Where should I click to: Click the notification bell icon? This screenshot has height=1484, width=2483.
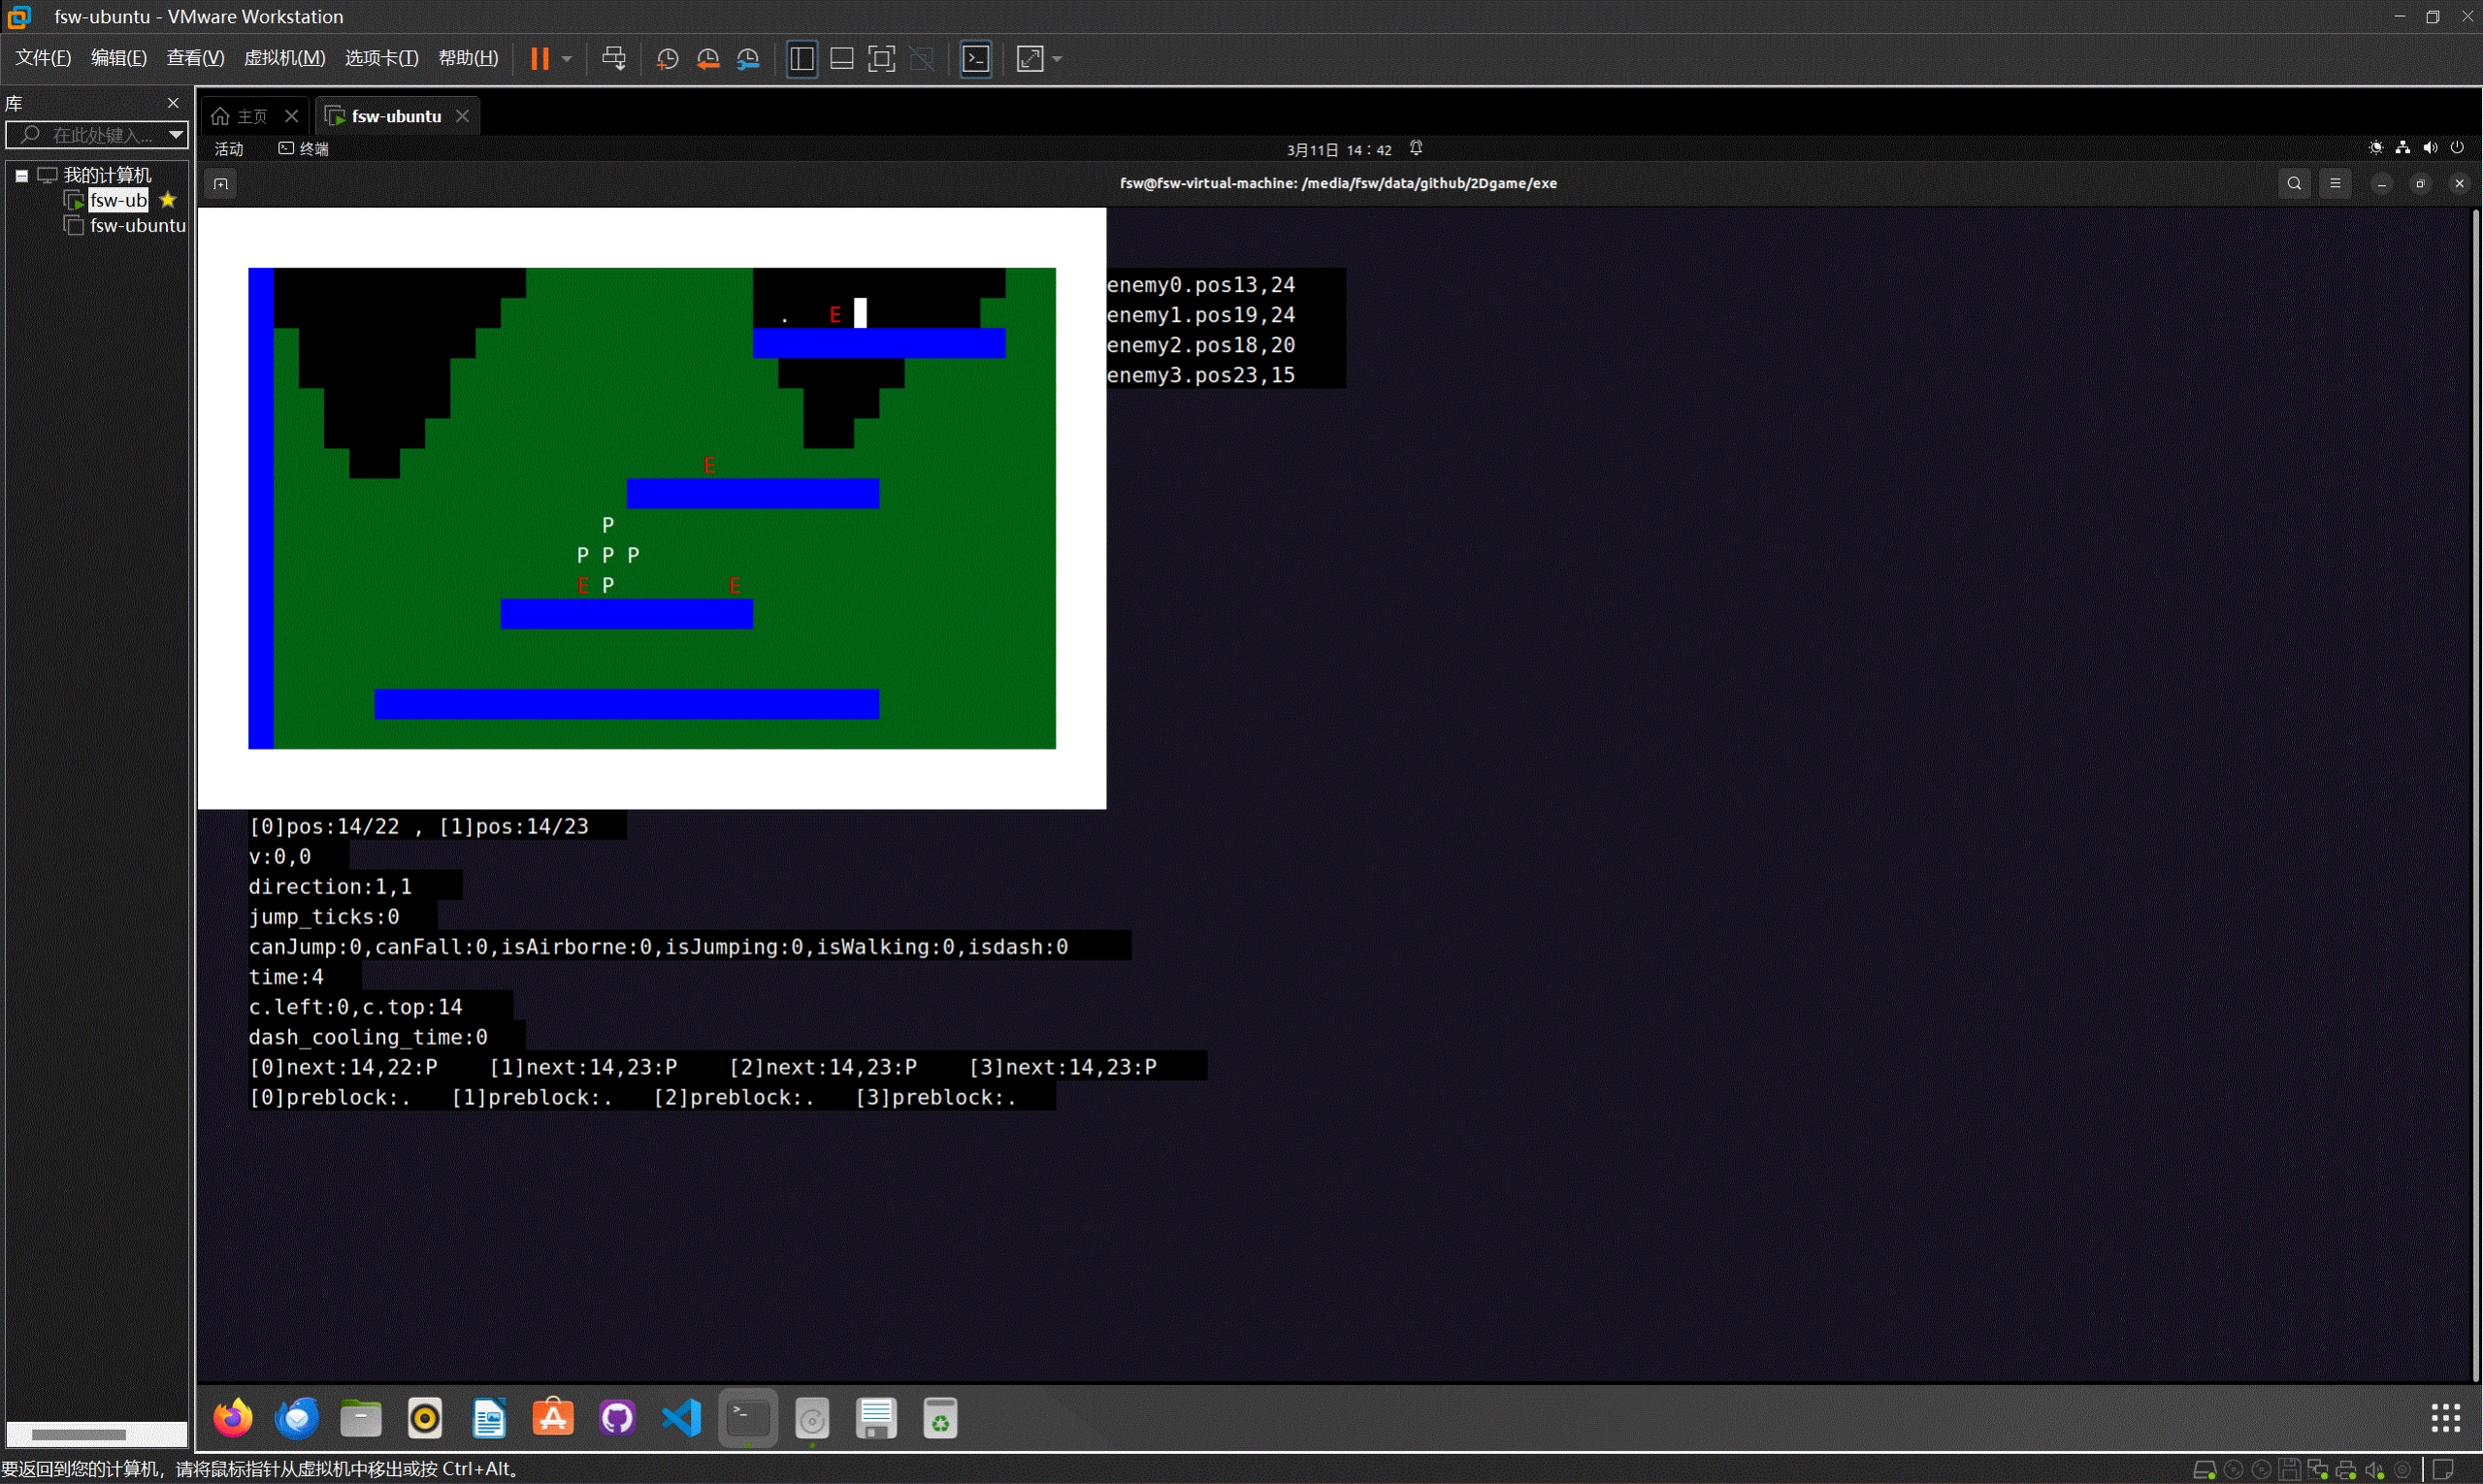tap(1416, 149)
